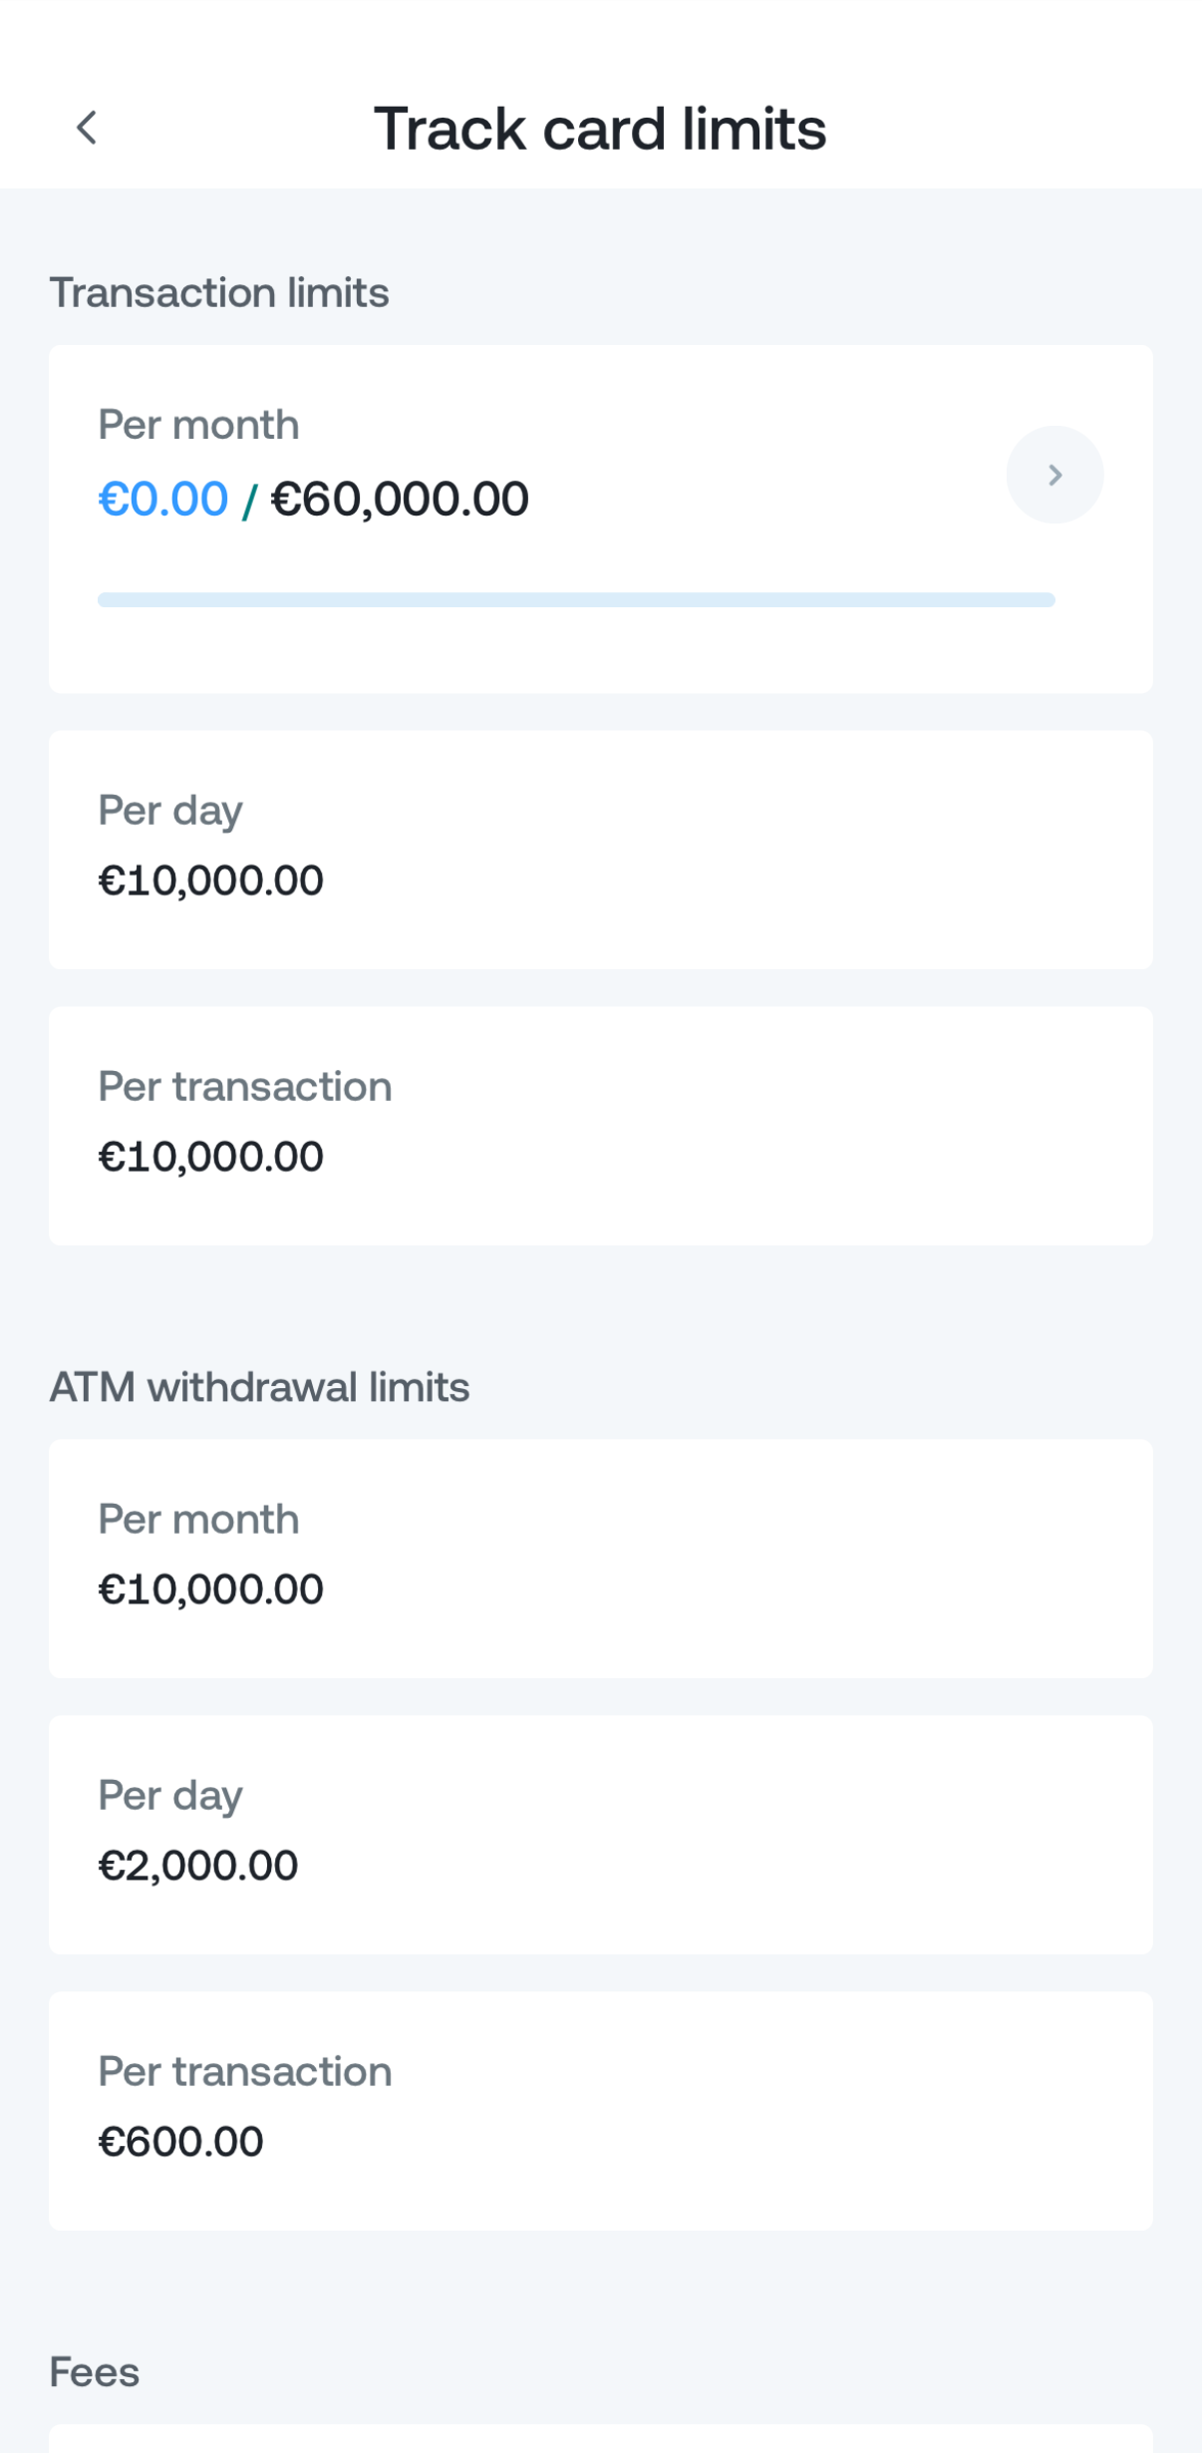Tap Per month label under Transaction limits
Screen dimensions: 1202x2453
click(198, 425)
